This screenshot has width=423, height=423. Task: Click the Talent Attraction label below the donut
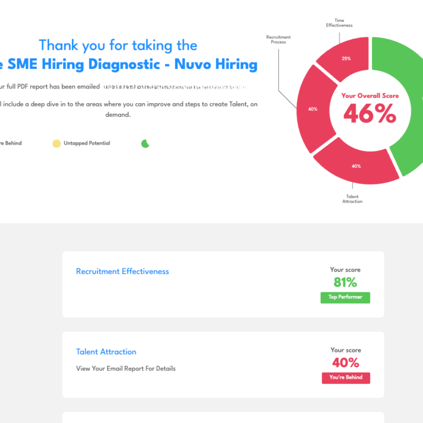tap(352, 199)
